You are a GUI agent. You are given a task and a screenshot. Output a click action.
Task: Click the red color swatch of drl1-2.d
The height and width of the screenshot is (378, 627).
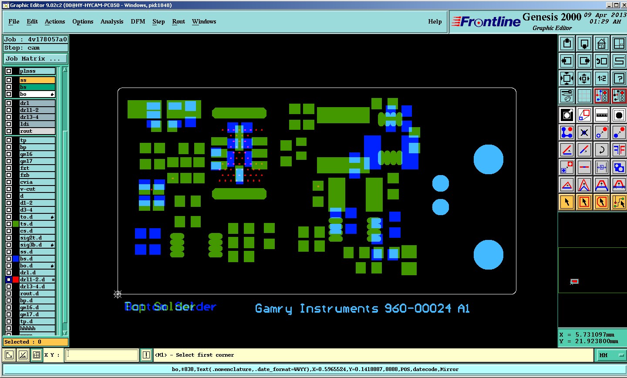pyautogui.click(x=16, y=280)
